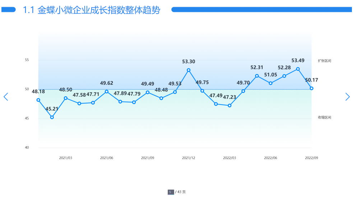Click the 52.28 data point
This screenshot has height=217, width=353.
284,76
